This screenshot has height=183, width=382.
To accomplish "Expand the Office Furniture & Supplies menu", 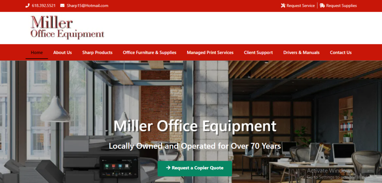I will click(x=150, y=53).
